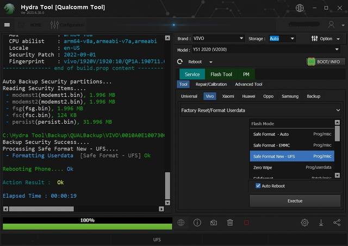348x246 pixels.
Task: Switch to the Flash Tool tab
Action: 221,74
